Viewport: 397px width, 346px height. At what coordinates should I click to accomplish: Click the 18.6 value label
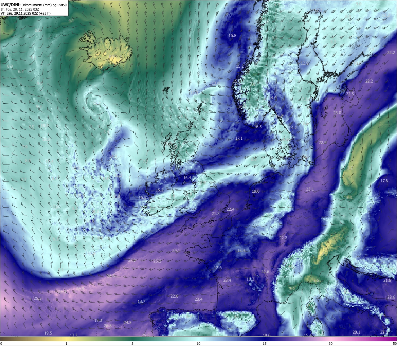[266, 335]
